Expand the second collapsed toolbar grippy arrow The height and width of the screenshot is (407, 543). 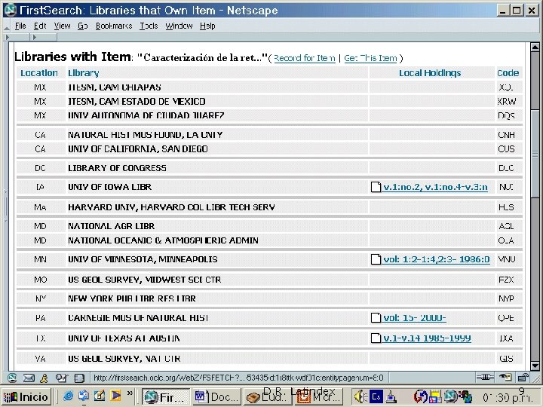34,37
